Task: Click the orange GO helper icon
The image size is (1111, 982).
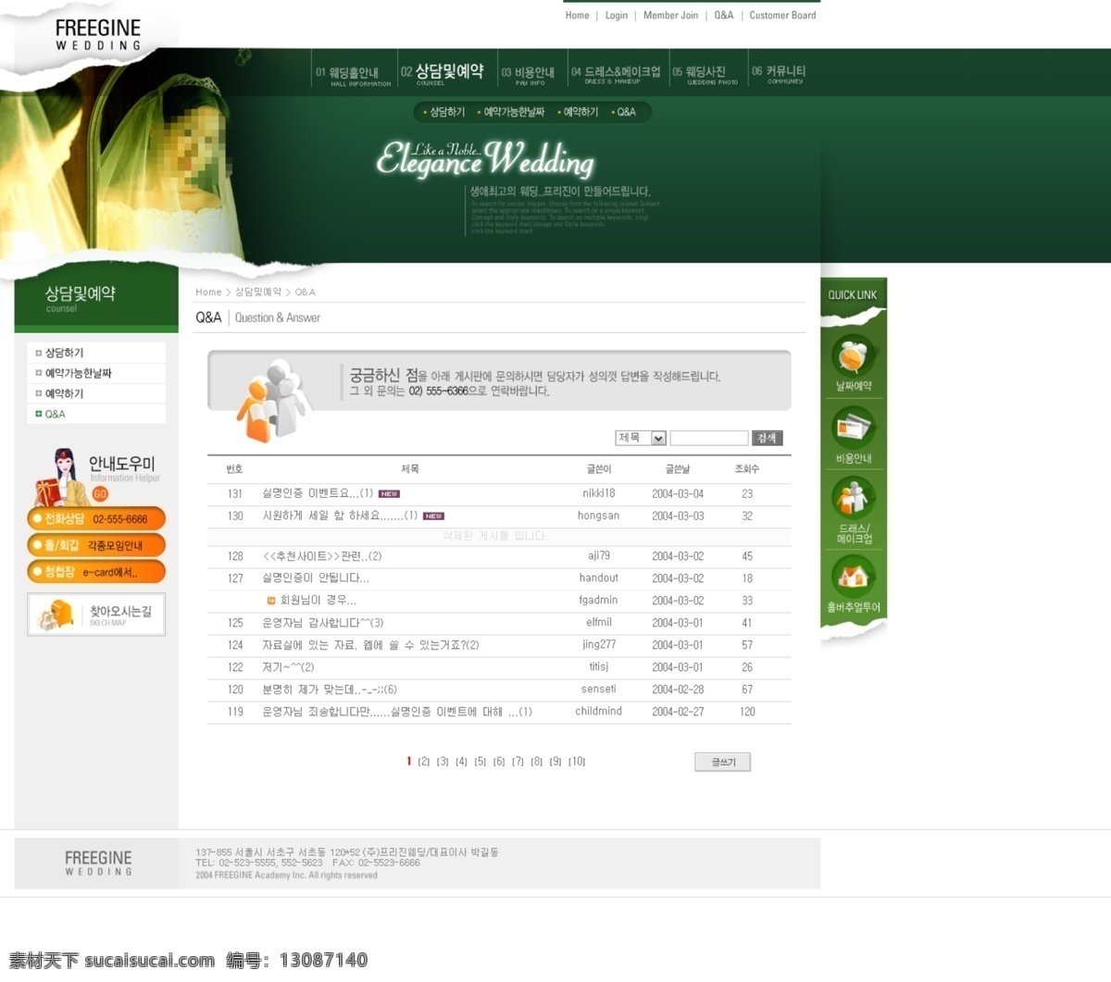Action: pos(100,494)
